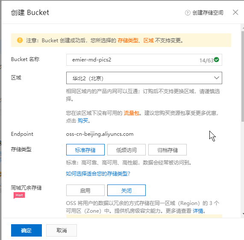Viewport: 244px width, 240px height.
Task: Select 标准存储 storage type
Action: click(x=85, y=149)
